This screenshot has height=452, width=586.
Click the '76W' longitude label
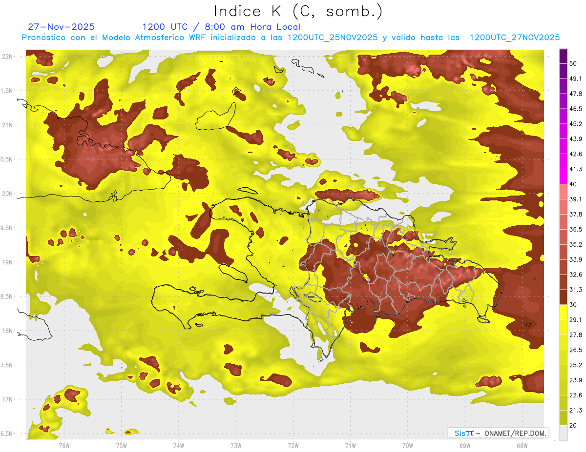pos(64,446)
